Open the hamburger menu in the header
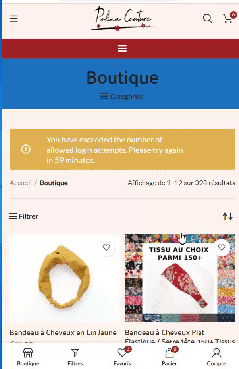 point(13,19)
